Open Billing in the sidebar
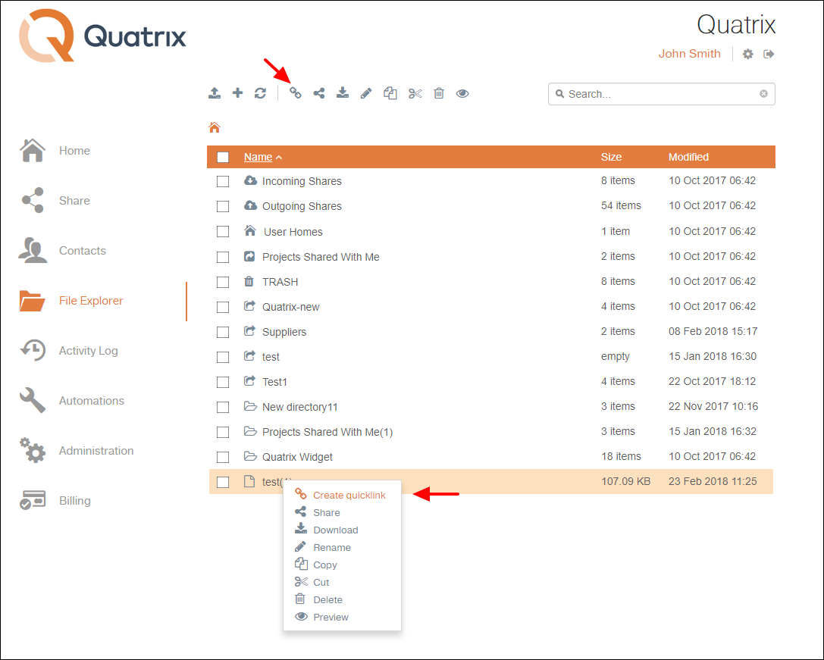This screenshot has height=660, width=824. (x=55, y=501)
